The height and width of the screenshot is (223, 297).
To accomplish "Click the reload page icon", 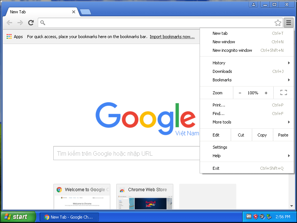I will click(x=31, y=23).
